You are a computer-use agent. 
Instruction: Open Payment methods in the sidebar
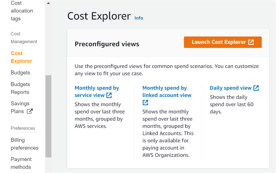coord(21,163)
